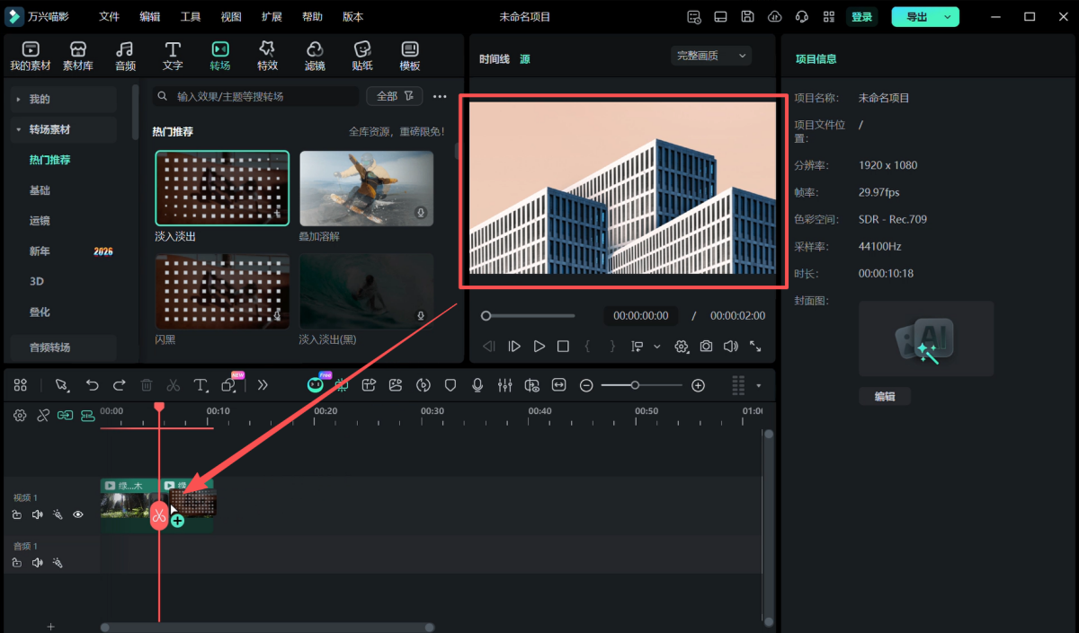Lock the 视频 1 track
This screenshot has width=1079, height=633.
point(17,514)
